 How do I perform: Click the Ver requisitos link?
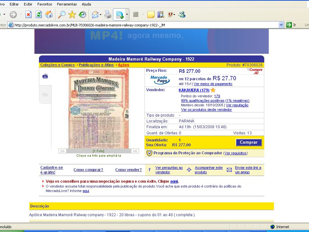point(236,153)
